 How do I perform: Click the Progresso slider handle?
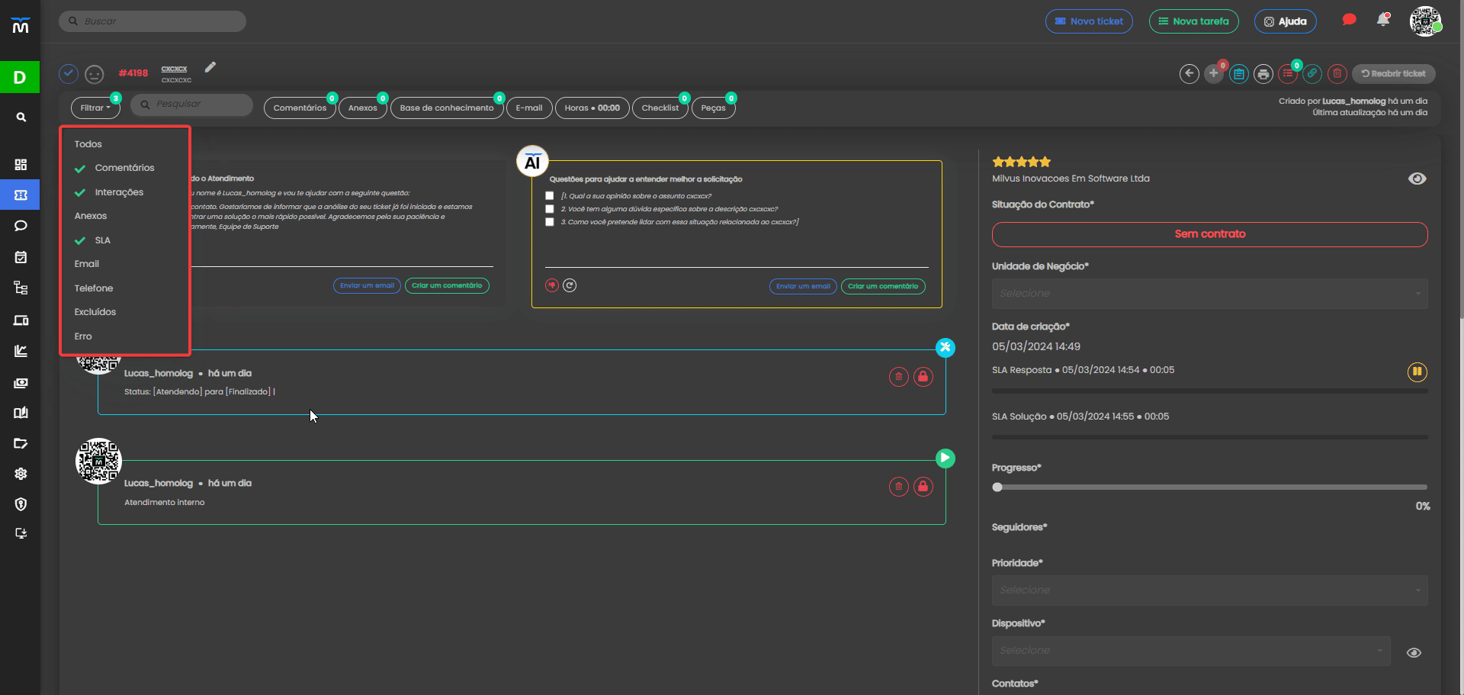[997, 487]
